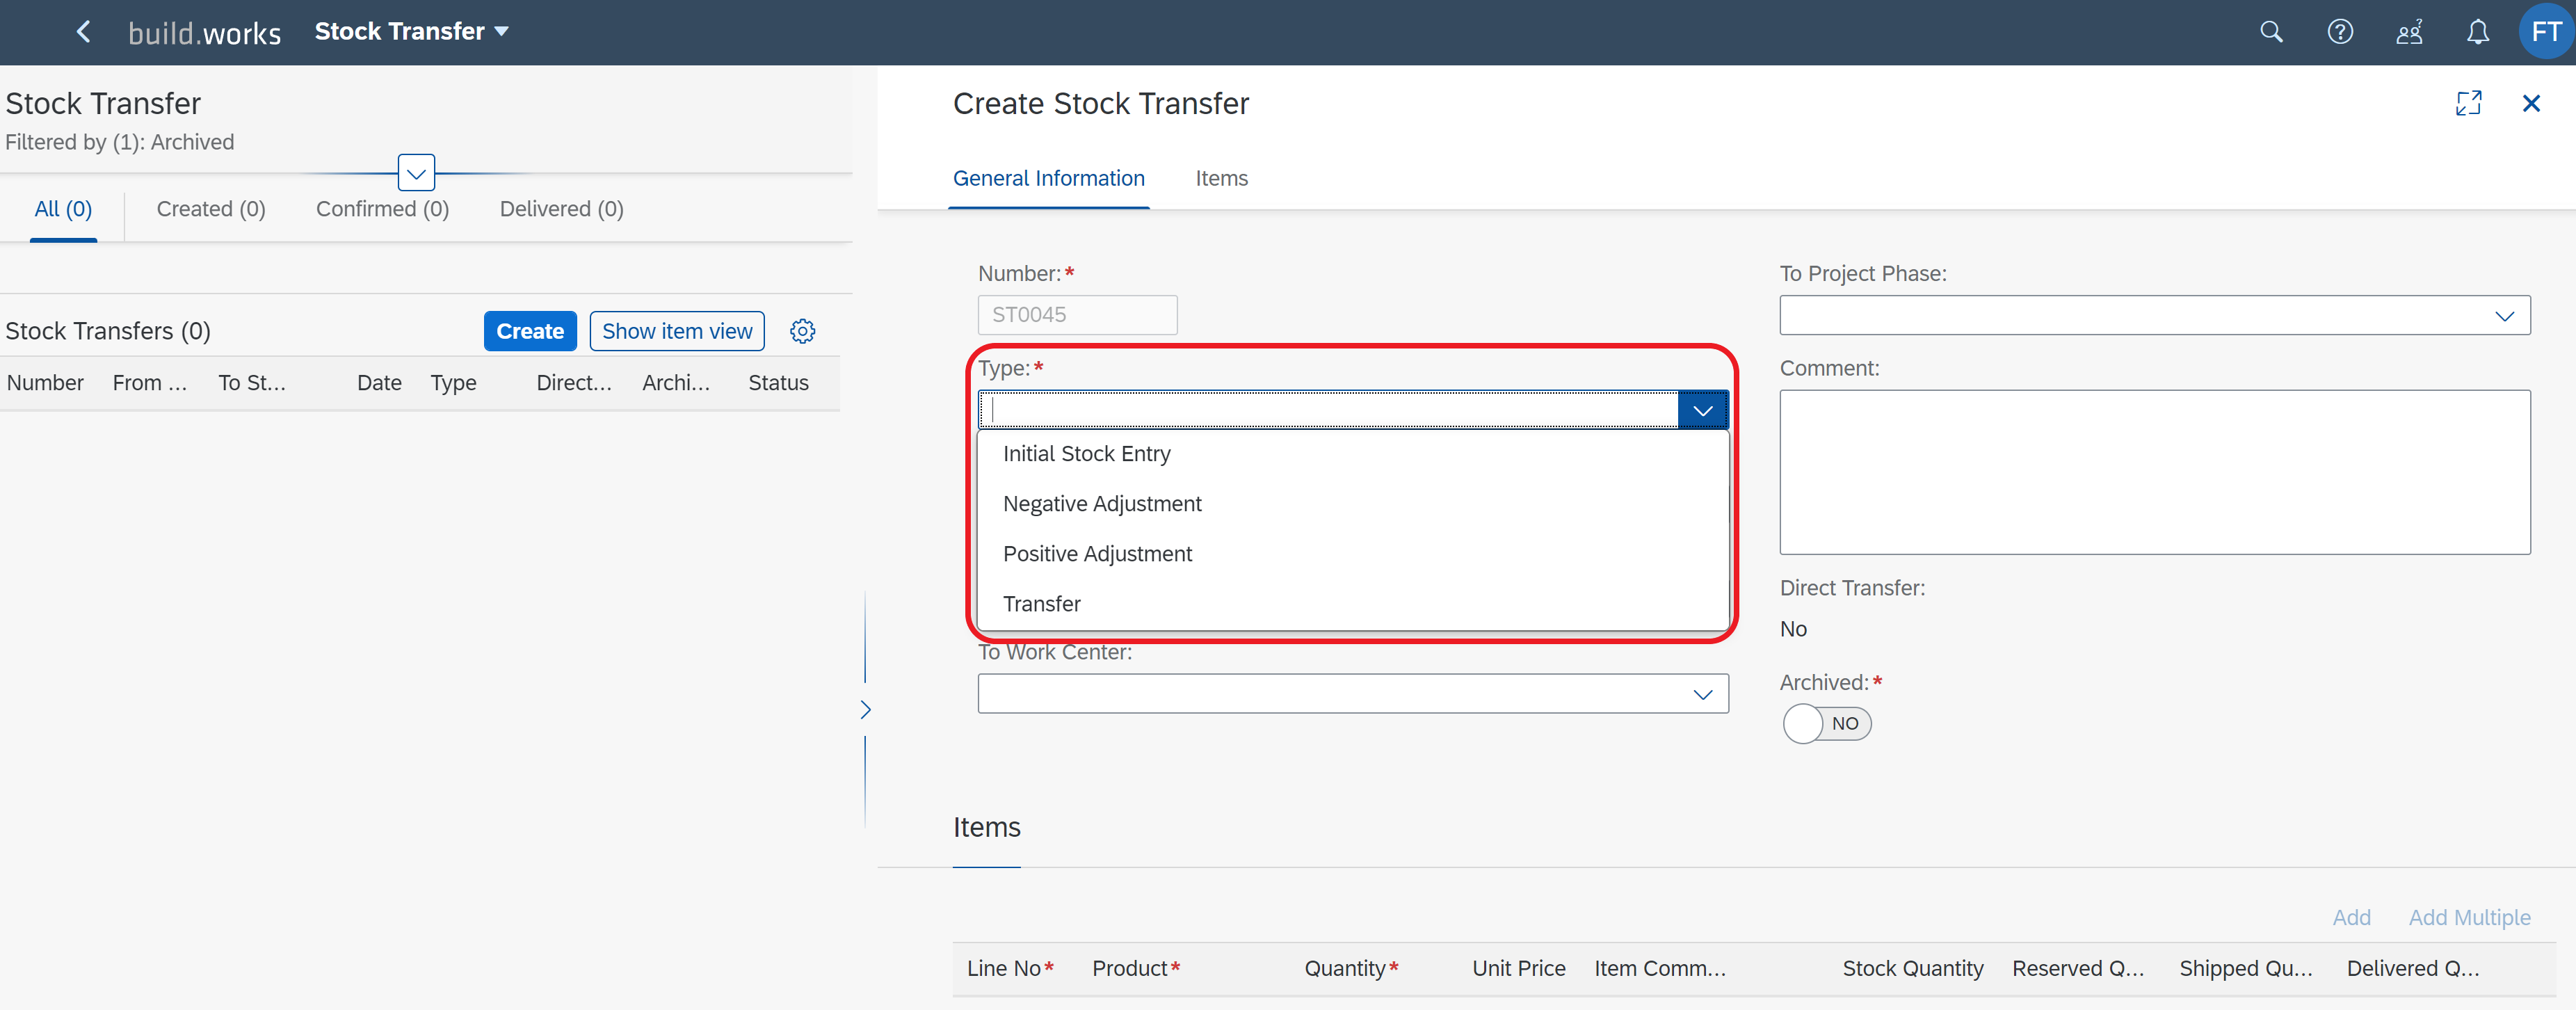Click the Unit Price column header
The height and width of the screenshot is (1010, 2576).
1518,969
